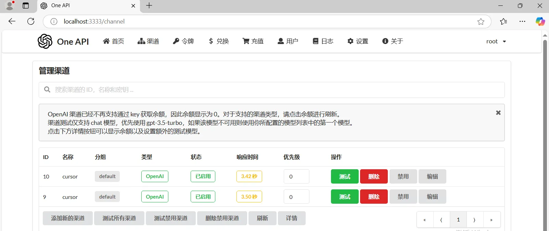Screen dimensions: 549x231
Task: Click 删除 for channel ID 9
Action: (374, 197)
